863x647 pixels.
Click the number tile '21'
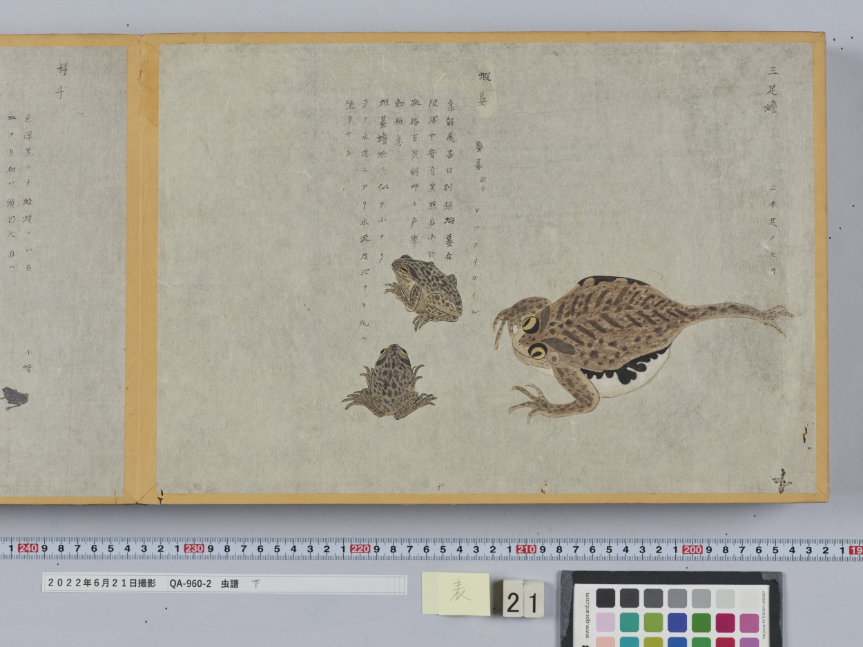(523, 599)
